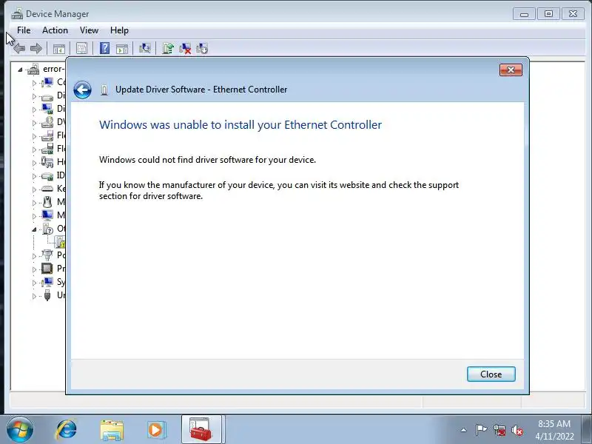Click Scan for hardware changes toolbar icon
Viewport: 592px width, 444px height.
(144, 48)
